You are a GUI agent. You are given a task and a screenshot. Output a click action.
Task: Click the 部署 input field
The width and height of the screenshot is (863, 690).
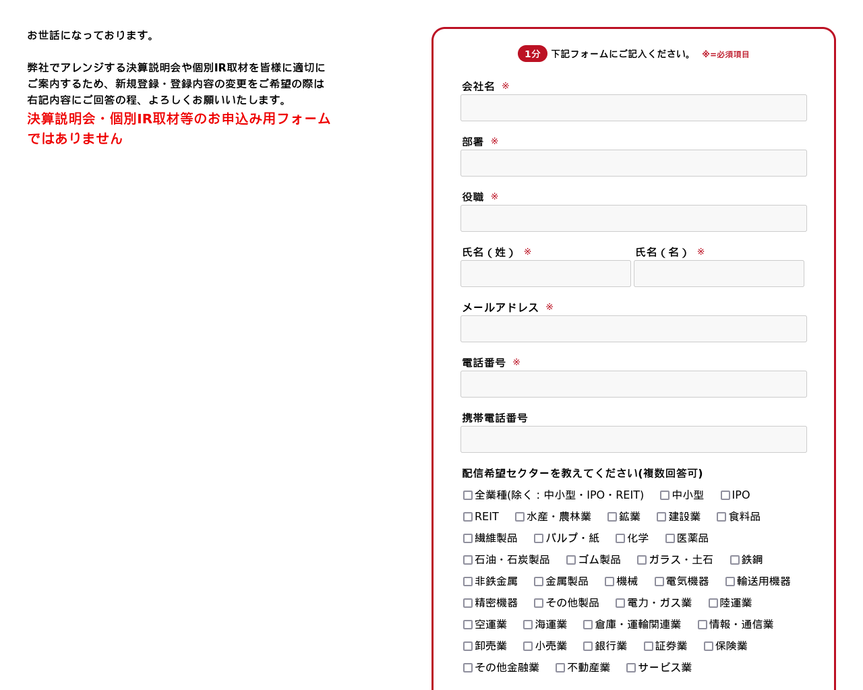tap(634, 163)
